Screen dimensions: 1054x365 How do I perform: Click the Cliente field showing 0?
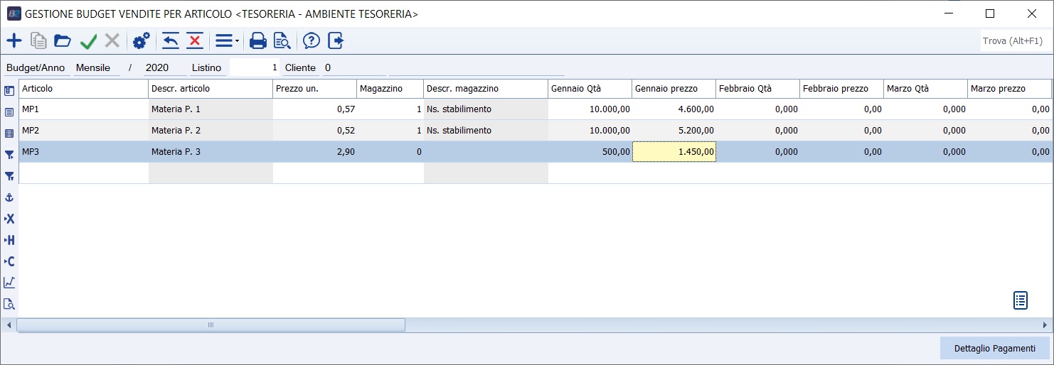(354, 68)
